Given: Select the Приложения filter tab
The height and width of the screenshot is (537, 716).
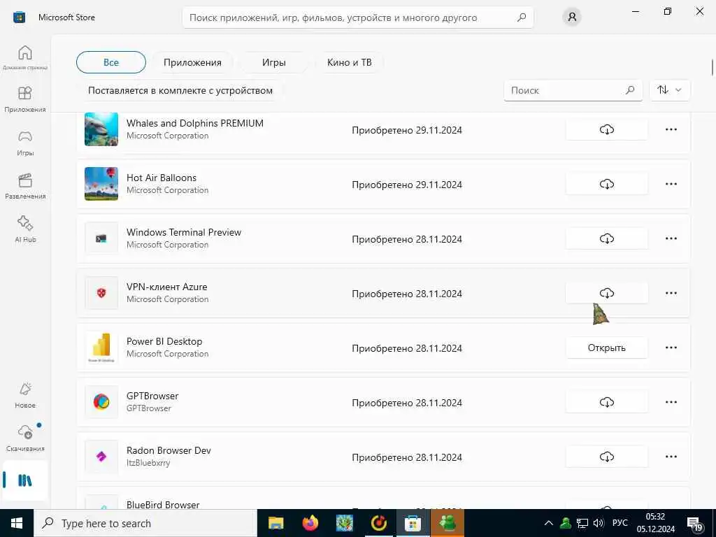Looking at the screenshot, I should 192,62.
